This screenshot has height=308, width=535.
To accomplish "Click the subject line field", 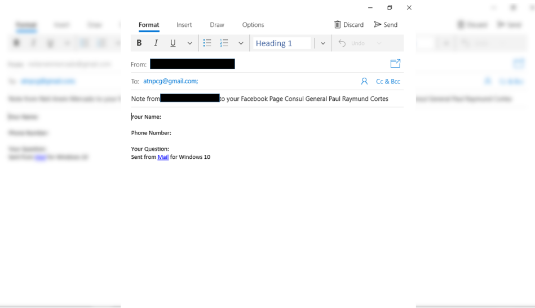I will (x=267, y=99).
